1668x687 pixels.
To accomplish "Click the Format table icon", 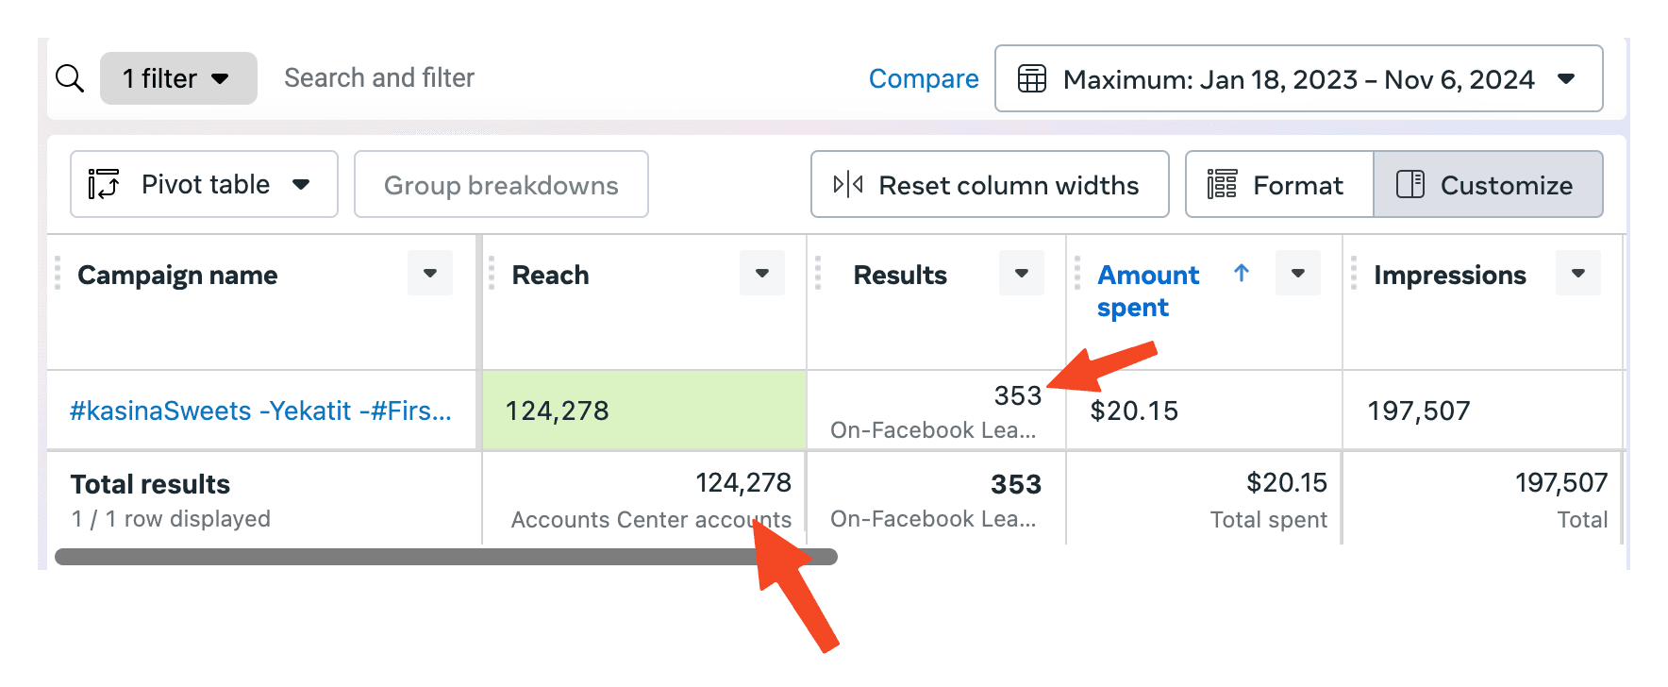I will [x=1222, y=185].
